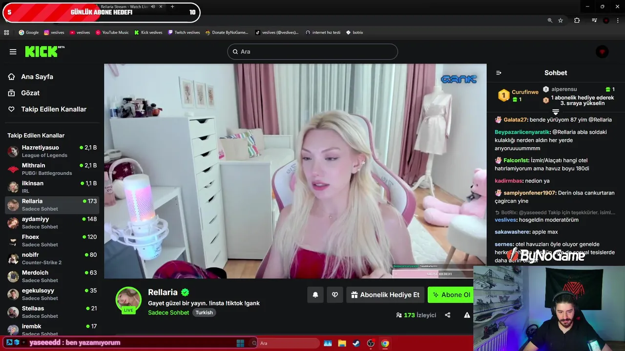Click the Chrome page zoom icon
The image size is (625, 351).
click(550, 20)
